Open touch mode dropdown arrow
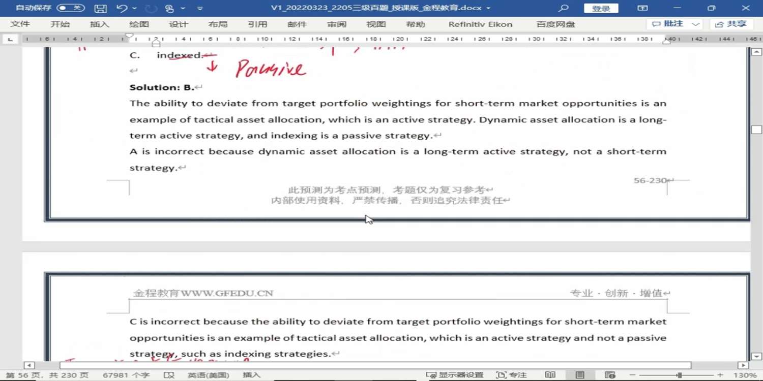 [x=183, y=8]
